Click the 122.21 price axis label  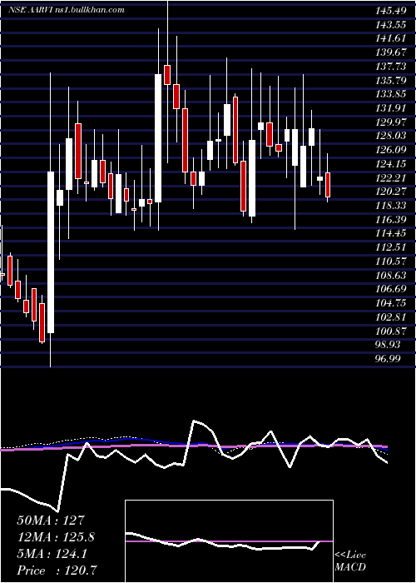pos(390,177)
